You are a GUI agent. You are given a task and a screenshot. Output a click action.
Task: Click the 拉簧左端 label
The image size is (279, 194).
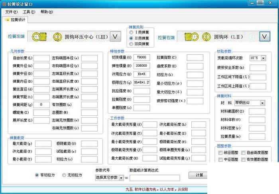tap(16, 36)
